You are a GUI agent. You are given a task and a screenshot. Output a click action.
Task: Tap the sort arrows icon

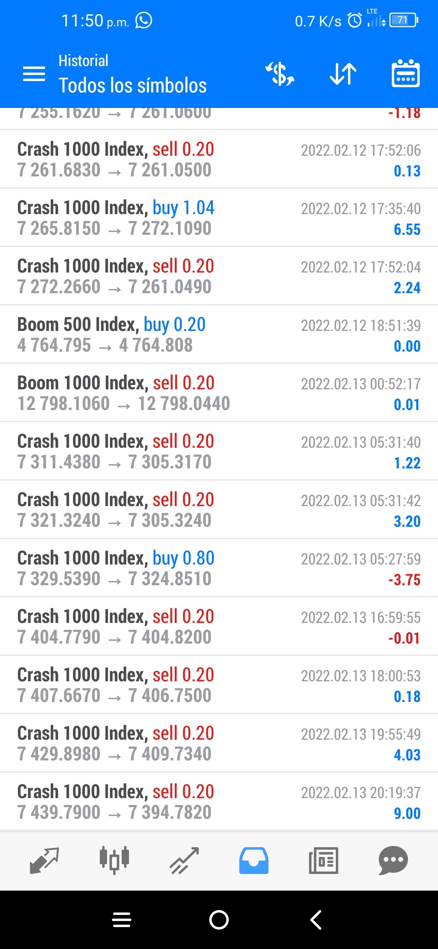tap(343, 74)
